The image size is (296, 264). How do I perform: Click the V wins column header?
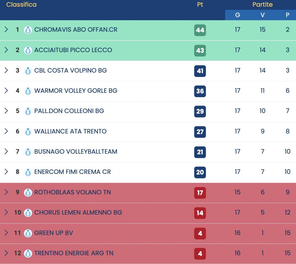click(262, 15)
